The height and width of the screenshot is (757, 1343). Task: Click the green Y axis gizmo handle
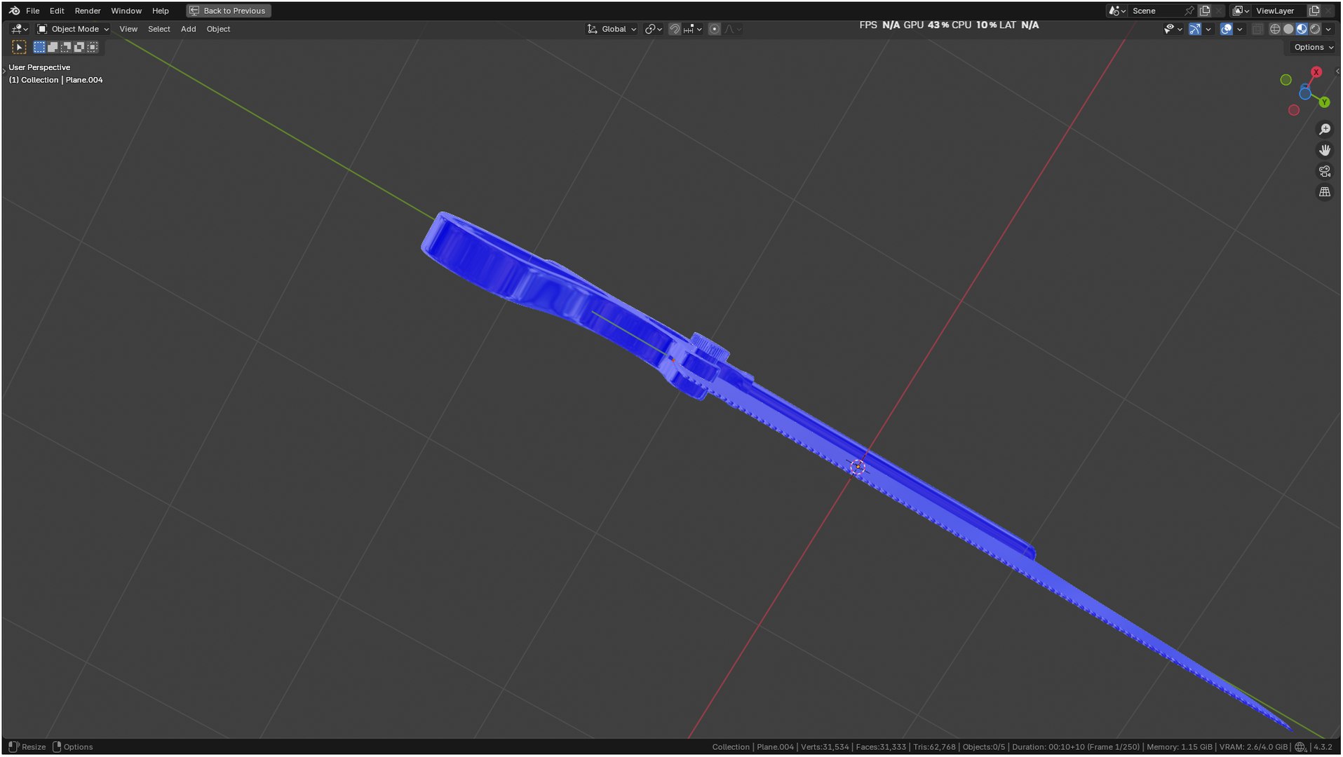click(1325, 102)
